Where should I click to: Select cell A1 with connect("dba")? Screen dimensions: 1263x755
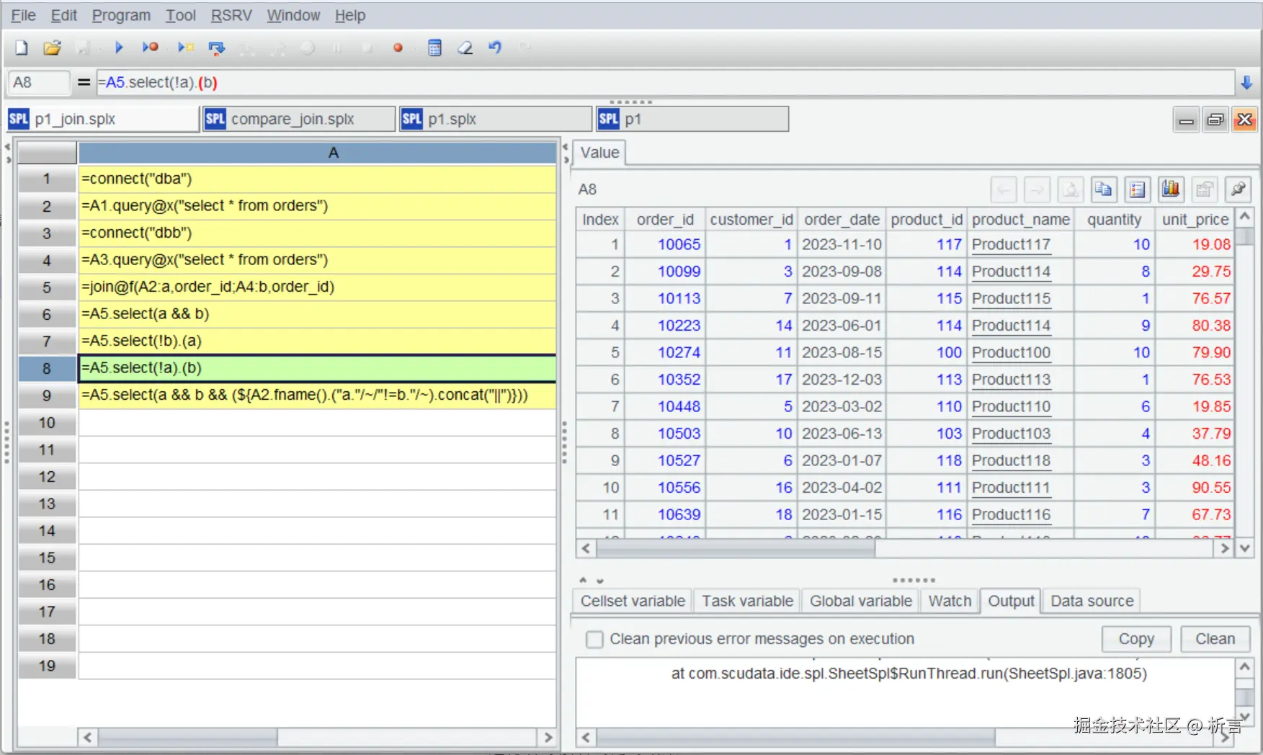point(317,179)
